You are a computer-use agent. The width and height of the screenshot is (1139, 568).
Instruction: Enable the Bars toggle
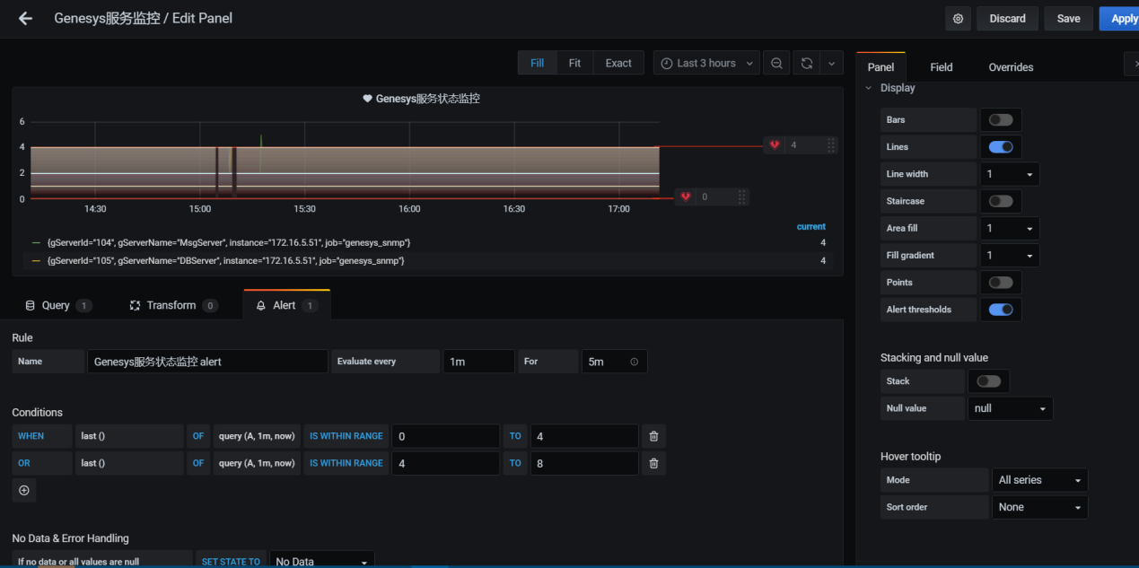coord(1000,120)
